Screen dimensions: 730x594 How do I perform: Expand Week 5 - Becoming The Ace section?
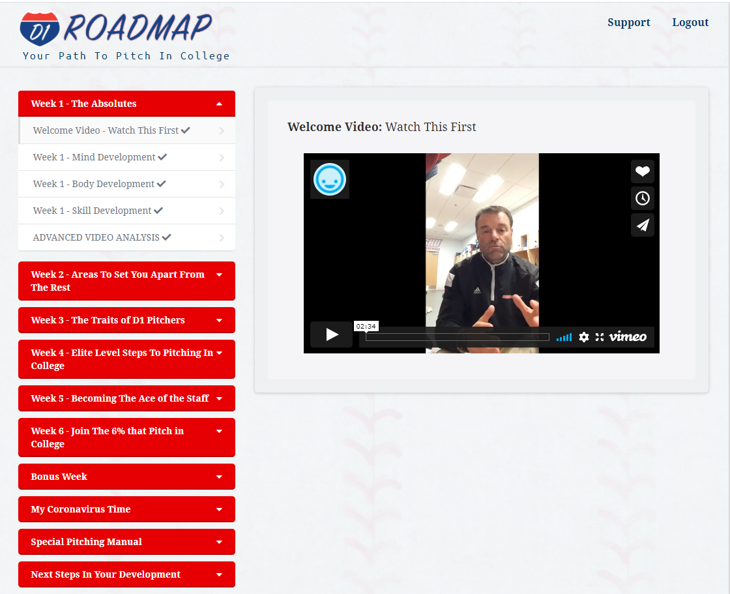[x=126, y=398]
